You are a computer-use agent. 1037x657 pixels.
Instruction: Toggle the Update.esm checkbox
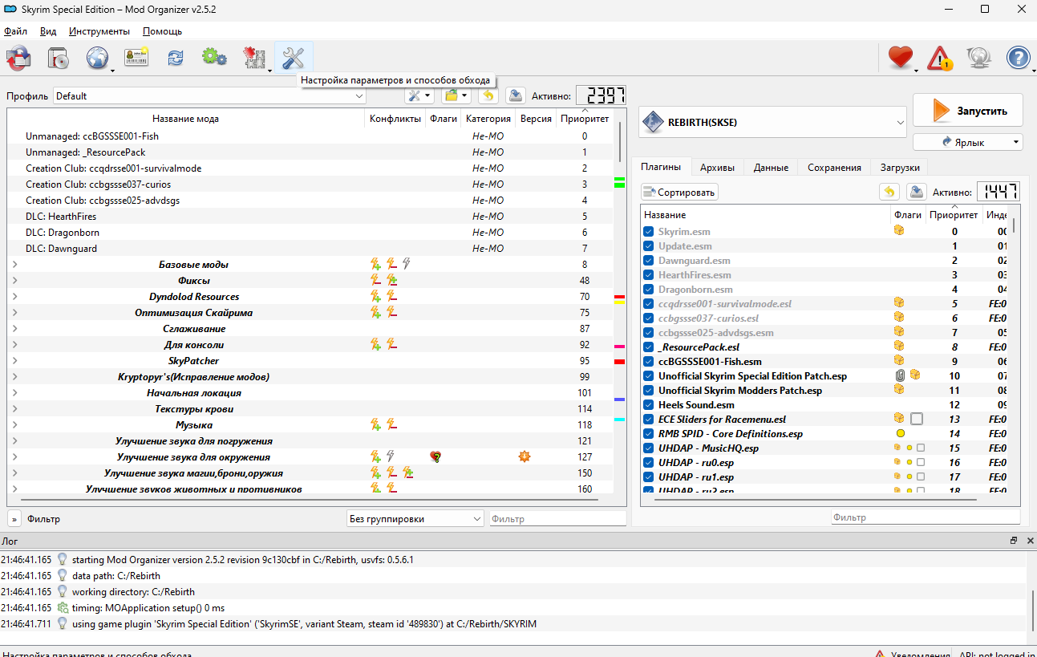pyautogui.click(x=649, y=245)
